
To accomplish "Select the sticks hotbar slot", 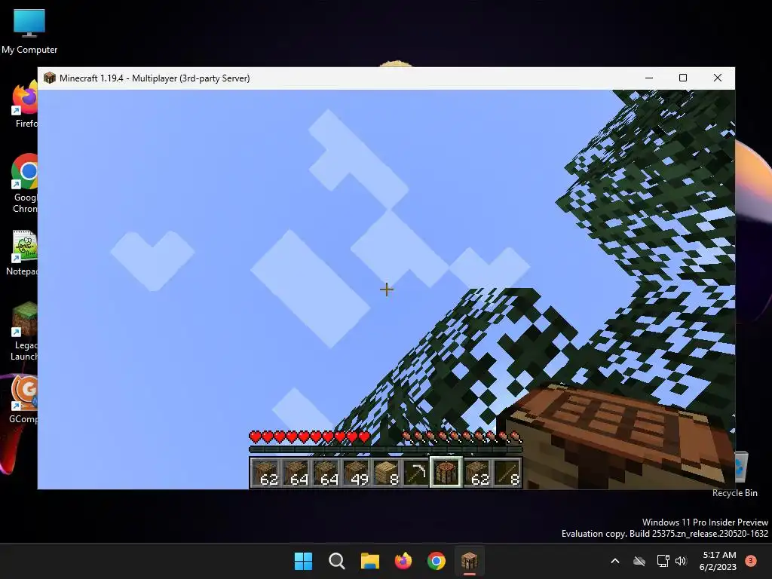I will tap(507, 472).
